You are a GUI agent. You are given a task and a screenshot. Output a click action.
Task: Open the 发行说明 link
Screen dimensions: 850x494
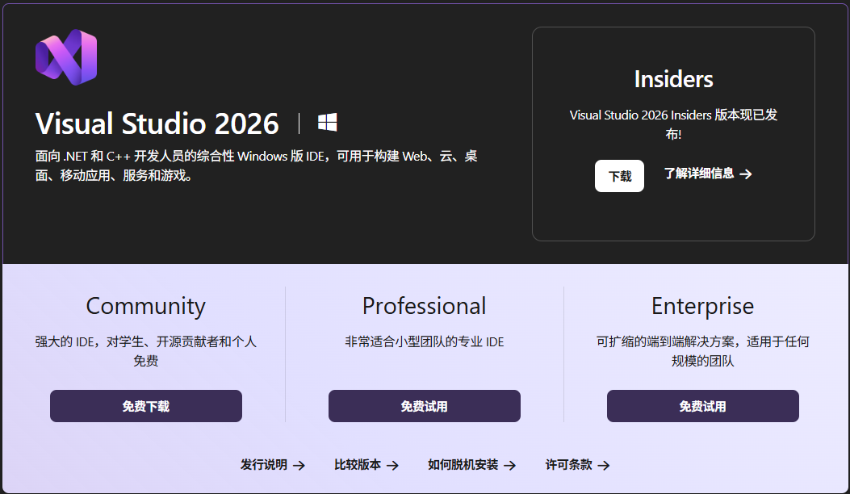click(266, 465)
